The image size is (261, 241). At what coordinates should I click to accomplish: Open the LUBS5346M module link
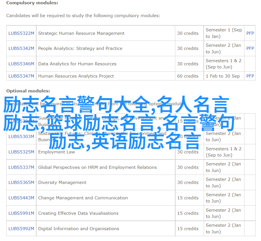pos(21,64)
